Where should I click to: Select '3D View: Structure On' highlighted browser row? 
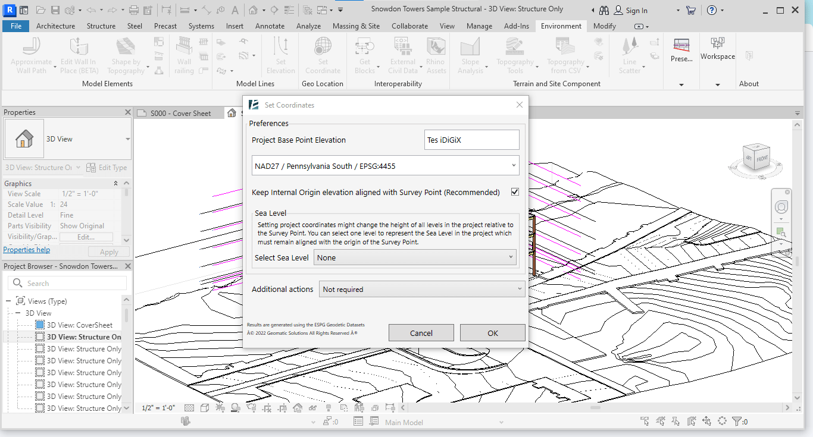pos(62,337)
